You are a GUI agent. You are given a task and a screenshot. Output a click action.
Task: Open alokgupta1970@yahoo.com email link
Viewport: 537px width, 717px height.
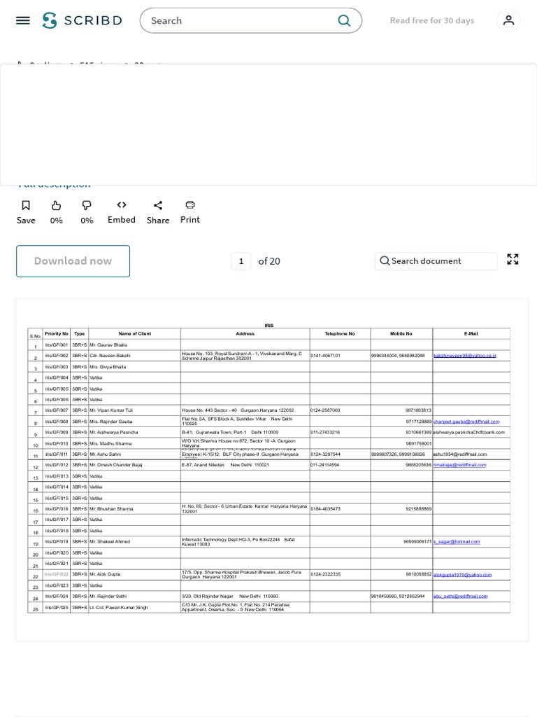click(x=463, y=574)
